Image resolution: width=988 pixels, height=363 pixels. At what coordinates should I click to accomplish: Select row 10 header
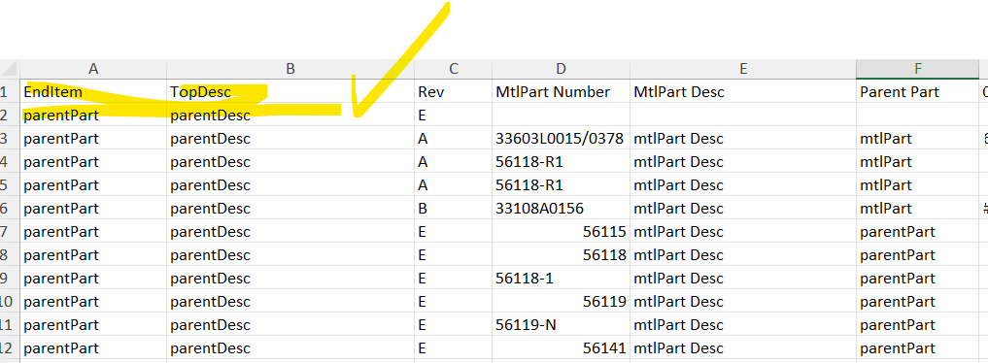click(10, 301)
